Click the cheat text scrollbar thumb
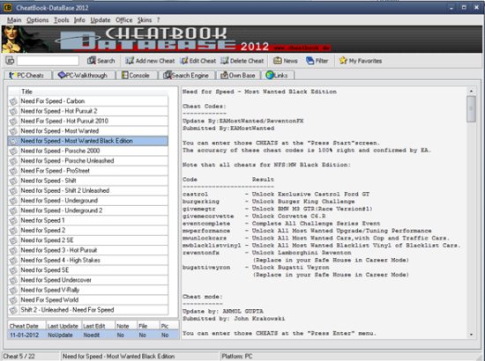The width and height of the screenshot is (485, 361). [471, 109]
